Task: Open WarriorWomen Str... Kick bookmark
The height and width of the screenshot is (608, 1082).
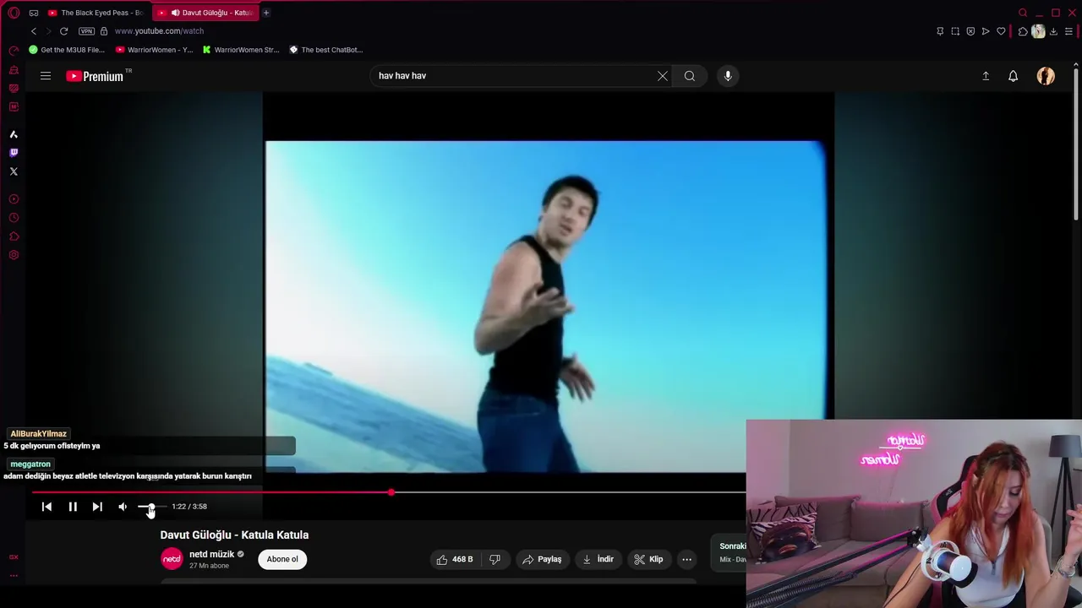Action: [241, 50]
